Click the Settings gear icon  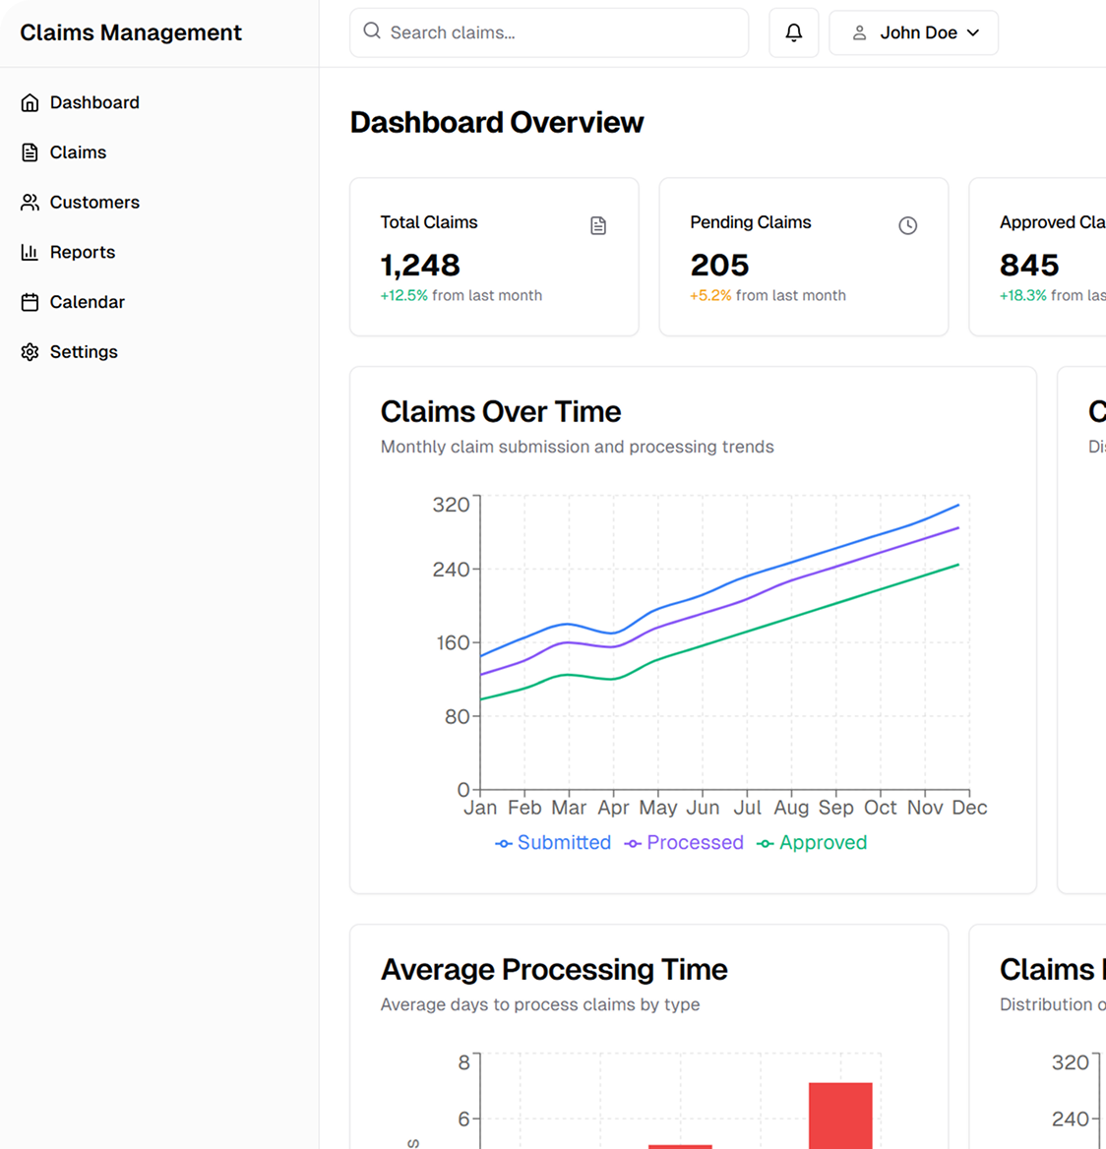click(x=31, y=352)
